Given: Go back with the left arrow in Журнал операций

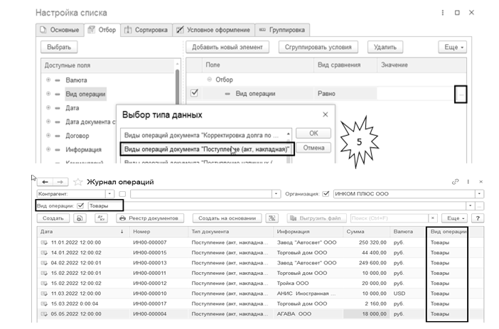Looking at the screenshot, I should click(x=45, y=182).
